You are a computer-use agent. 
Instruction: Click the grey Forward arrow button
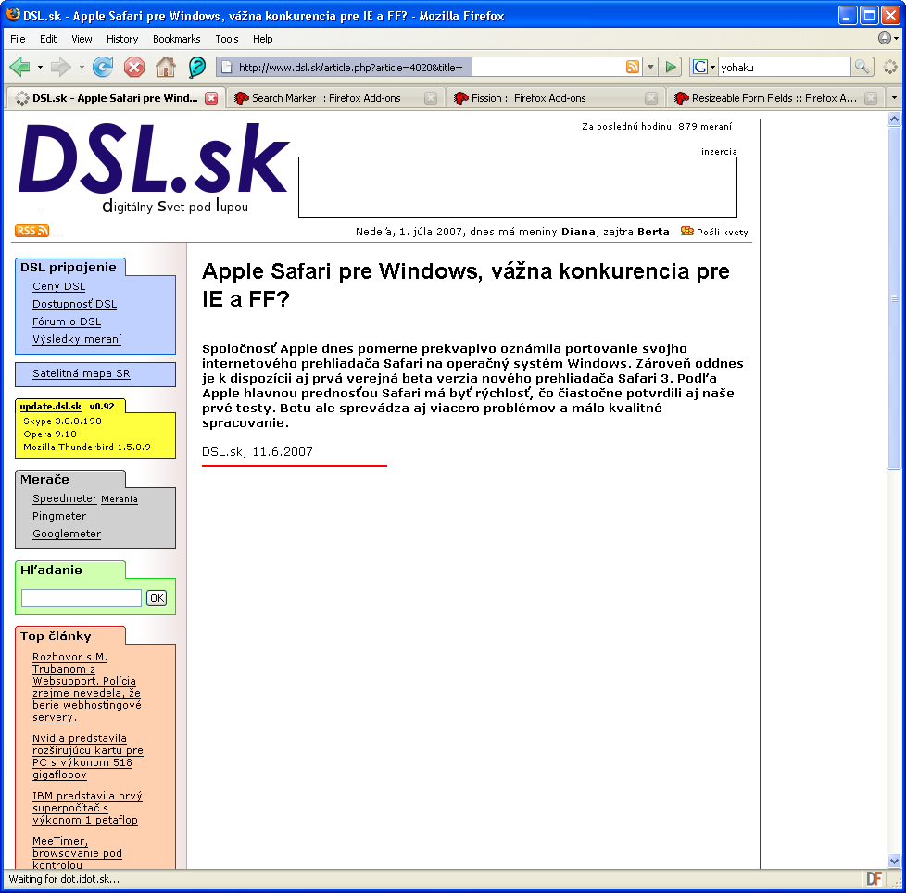pyautogui.click(x=60, y=67)
